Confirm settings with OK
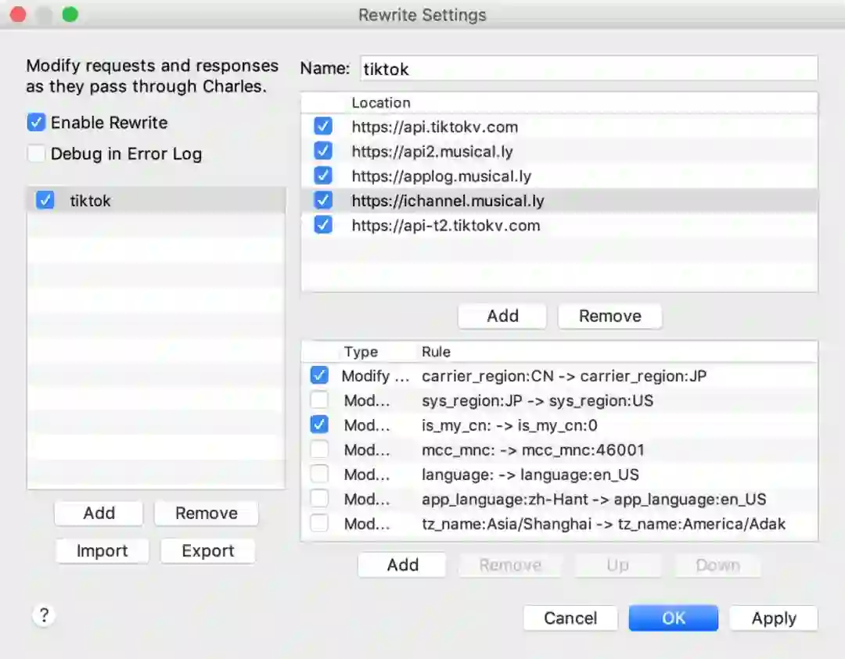The height and width of the screenshot is (659, 845). (673, 618)
